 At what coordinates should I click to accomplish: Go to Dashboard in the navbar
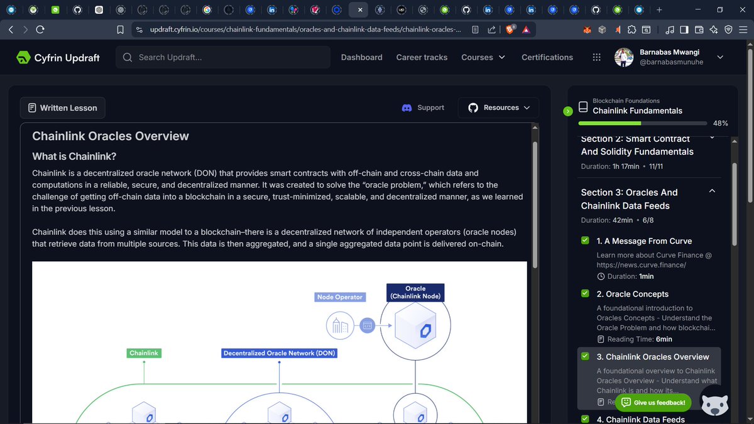click(x=361, y=57)
